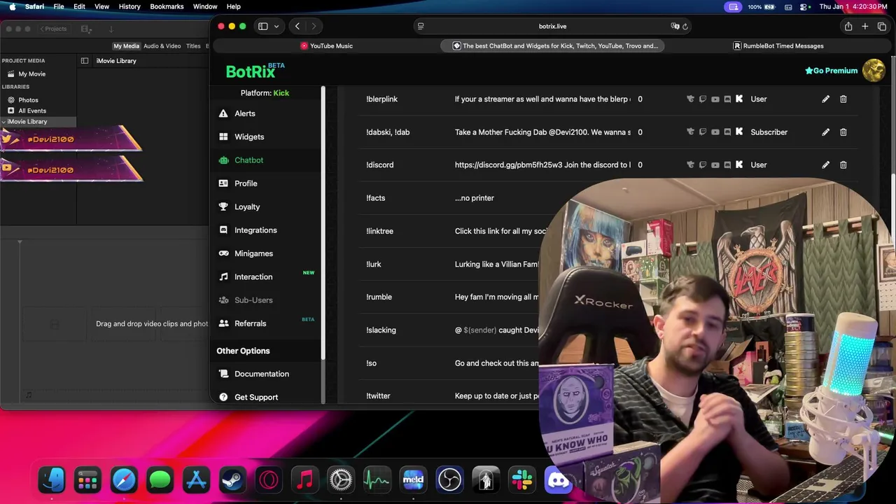
Task: Go back with Safari's back arrow
Action: click(x=297, y=26)
